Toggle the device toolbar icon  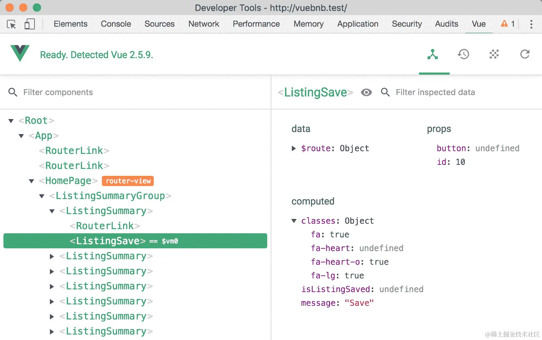point(30,24)
